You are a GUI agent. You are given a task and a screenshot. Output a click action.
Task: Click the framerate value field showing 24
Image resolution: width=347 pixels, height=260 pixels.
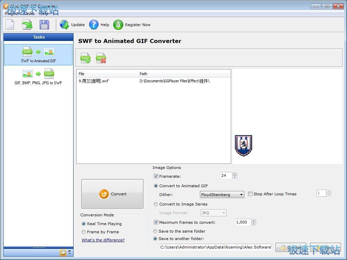click(x=226, y=175)
